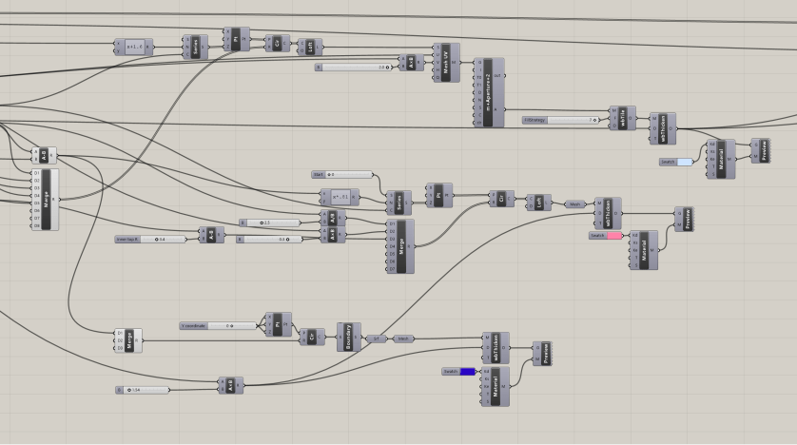797x445 pixels.
Task: Click the Start number slider
Action: (342, 175)
